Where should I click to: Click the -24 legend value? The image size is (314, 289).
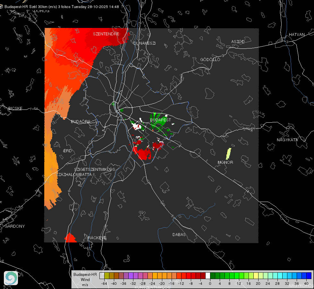(x=152, y=284)
